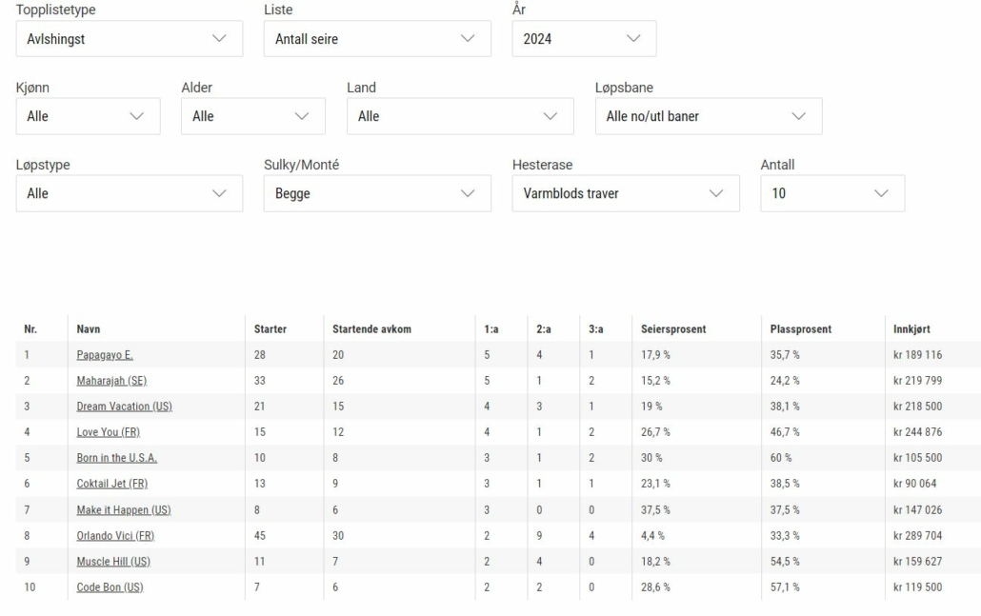The width and height of the screenshot is (981, 616).
Task: Click the Muscle Hill (US) link
Action: (113, 562)
